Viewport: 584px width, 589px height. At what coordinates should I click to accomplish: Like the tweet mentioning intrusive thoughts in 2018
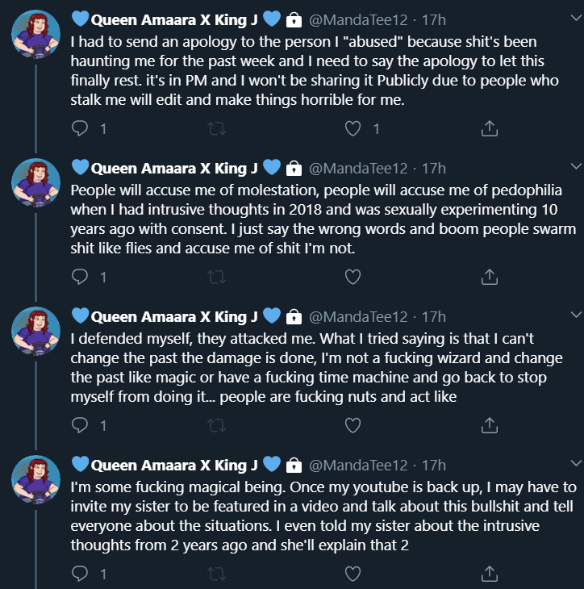pos(352,277)
